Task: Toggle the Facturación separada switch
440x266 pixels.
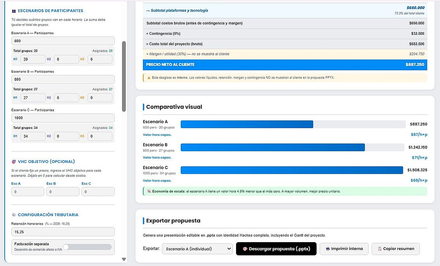Action: (87, 247)
